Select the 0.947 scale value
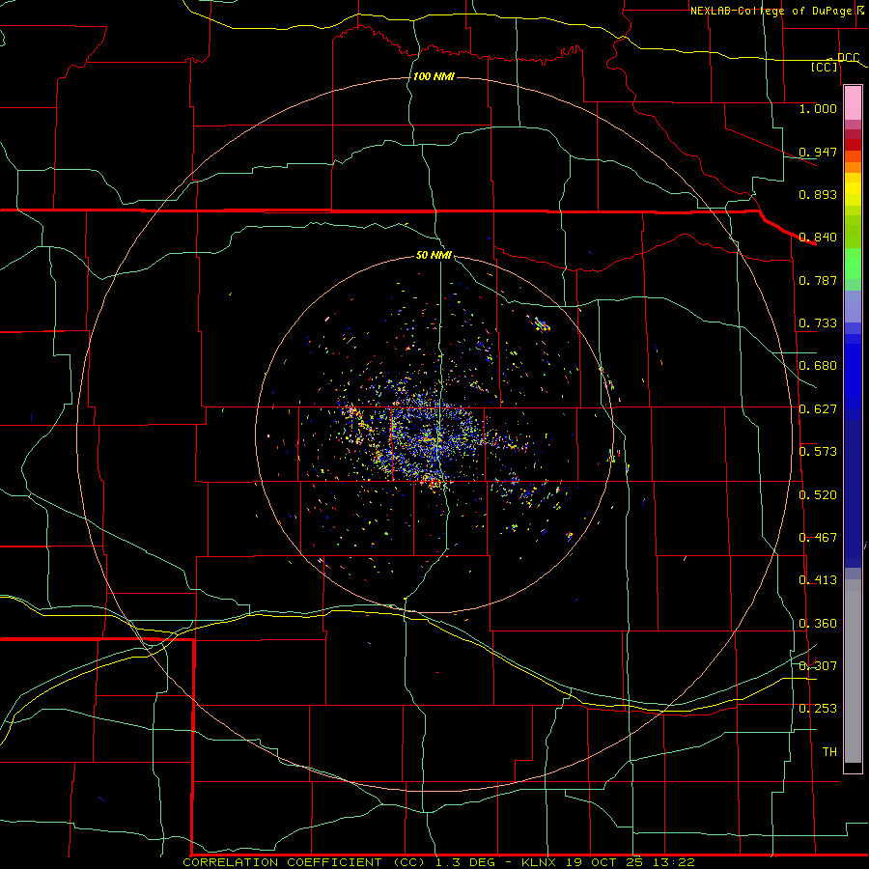The image size is (869, 869). [818, 152]
